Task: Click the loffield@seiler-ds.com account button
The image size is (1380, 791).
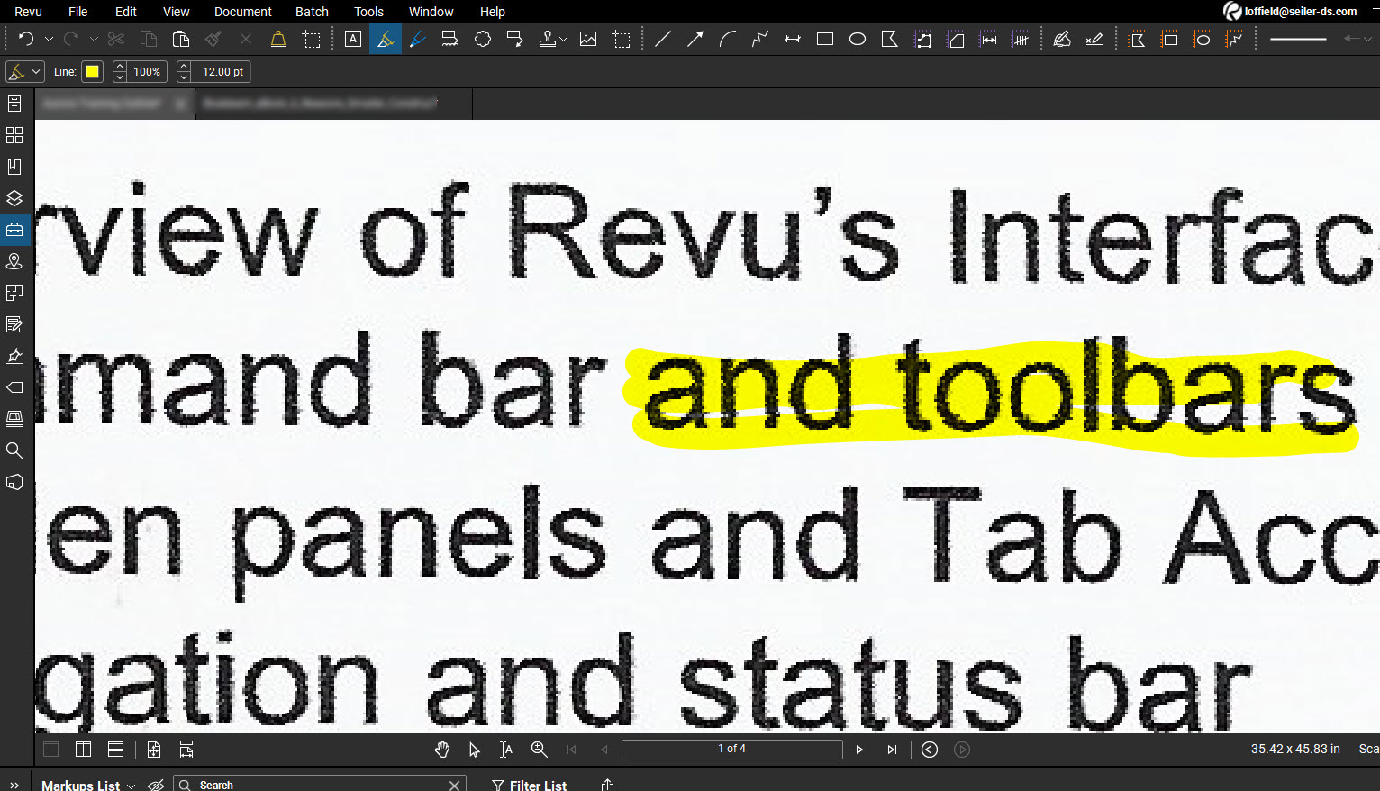Action: click(x=1290, y=12)
